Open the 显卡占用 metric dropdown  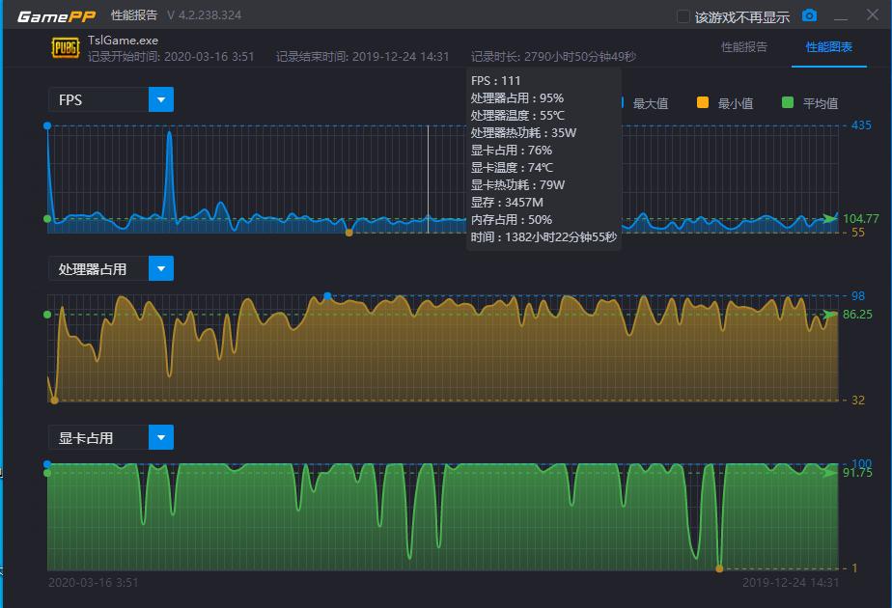click(x=162, y=436)
